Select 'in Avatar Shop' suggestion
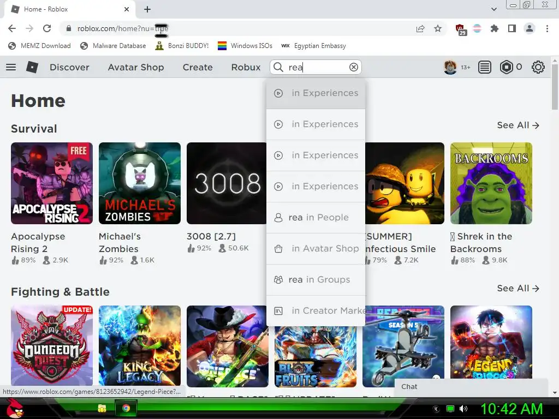 [x=316, y=248]
